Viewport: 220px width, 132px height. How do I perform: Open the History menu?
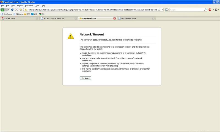(x=20, y=6)
